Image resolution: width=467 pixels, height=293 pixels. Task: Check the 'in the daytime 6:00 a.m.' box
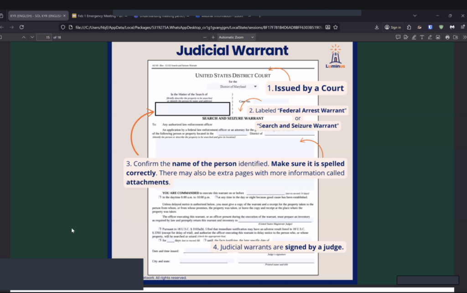pos(160,196)
